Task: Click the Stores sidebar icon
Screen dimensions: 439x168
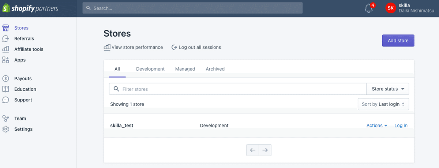Action: click(x=5, y=28)
